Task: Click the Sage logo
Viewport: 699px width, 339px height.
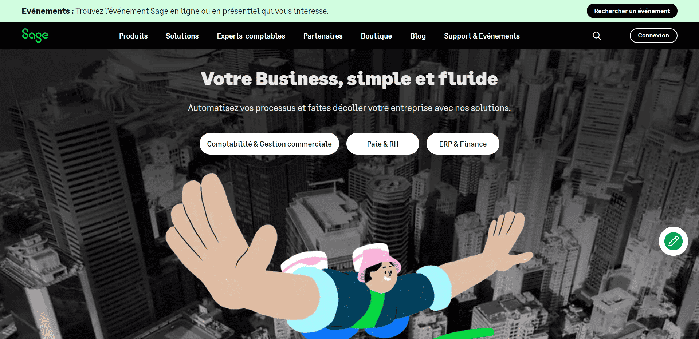Action: pyautogui.click(x=35, y=35)
